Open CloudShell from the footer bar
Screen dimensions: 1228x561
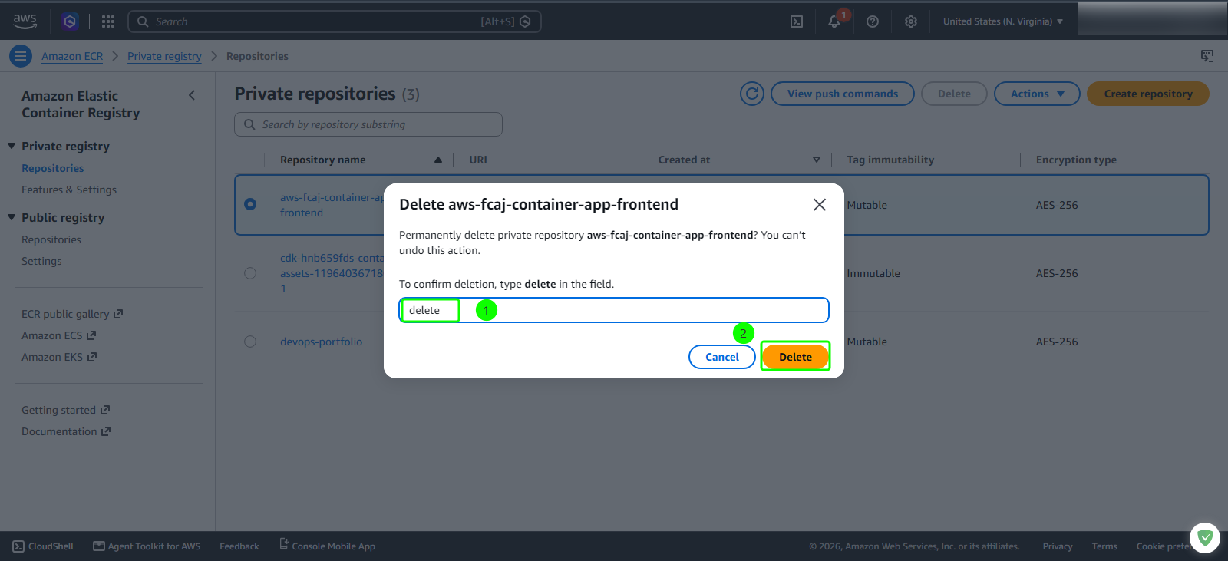(43, 546)
